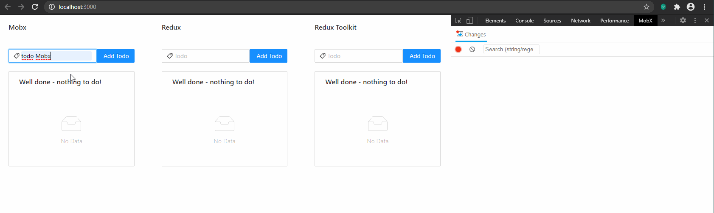This screenshot has width=714, height=213.
Task: Click the empty inbox icon under Redux Toolkit
Action: (x=378, y=124)
